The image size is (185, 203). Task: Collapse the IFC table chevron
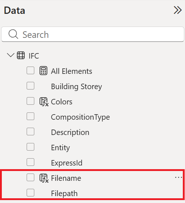click(x=11, y=55)
